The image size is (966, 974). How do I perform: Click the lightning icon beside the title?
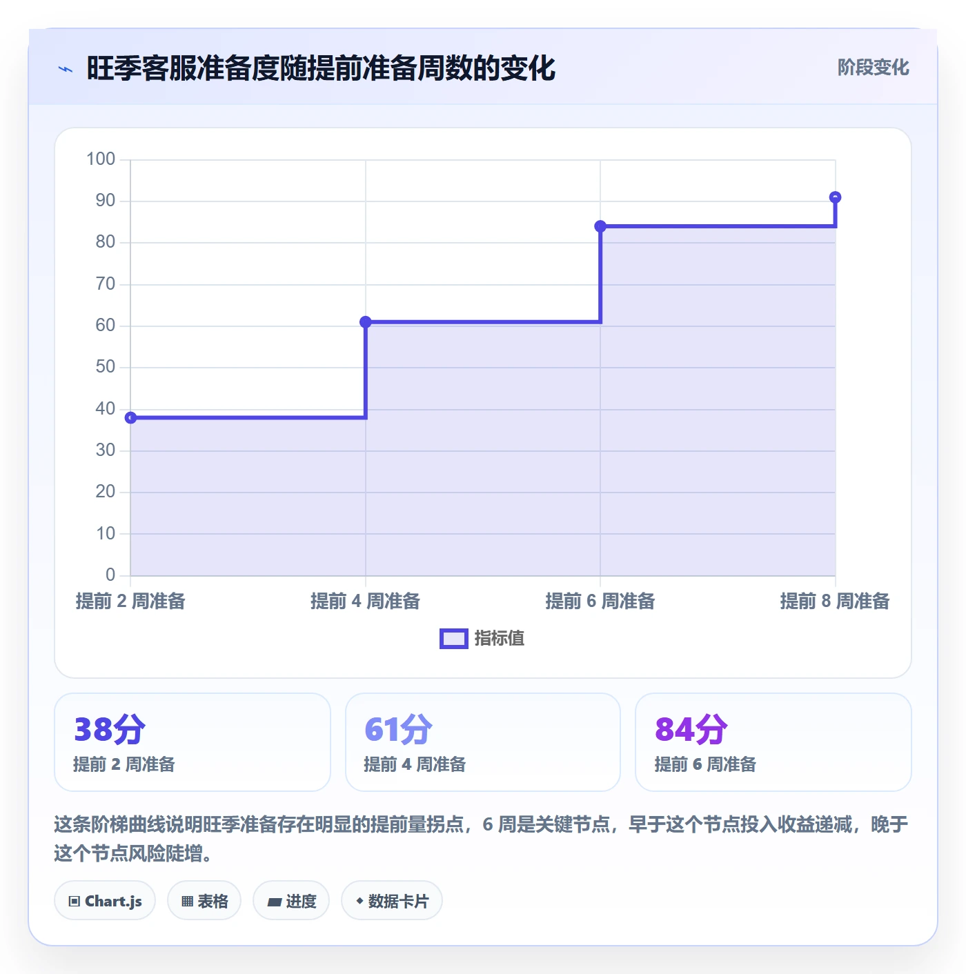tap(66, 69)
